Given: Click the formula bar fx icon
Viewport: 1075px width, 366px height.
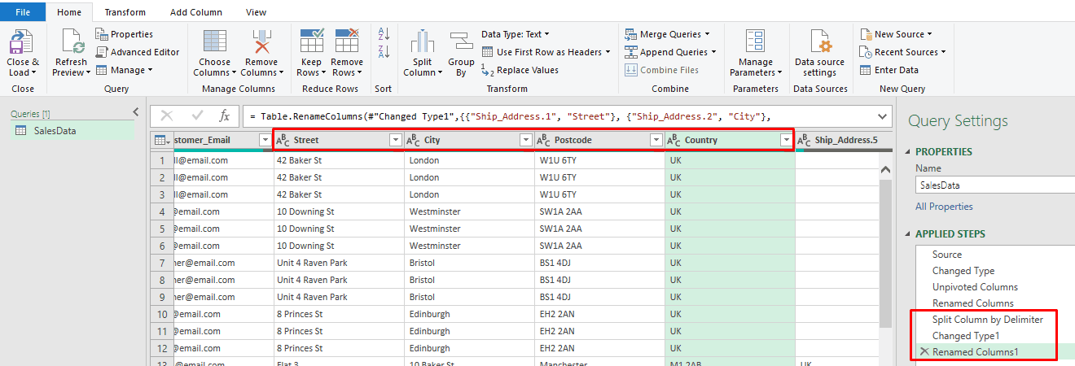Looking at the screenshot, I should [225, 115].
